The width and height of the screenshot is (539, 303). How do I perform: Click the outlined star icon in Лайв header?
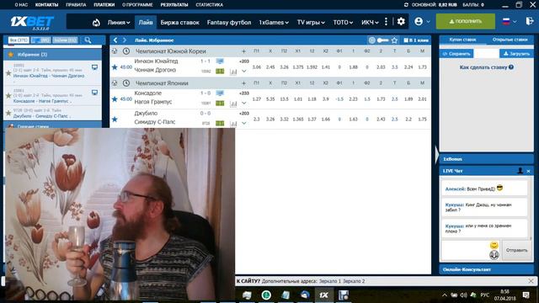[x=394, y=40]
